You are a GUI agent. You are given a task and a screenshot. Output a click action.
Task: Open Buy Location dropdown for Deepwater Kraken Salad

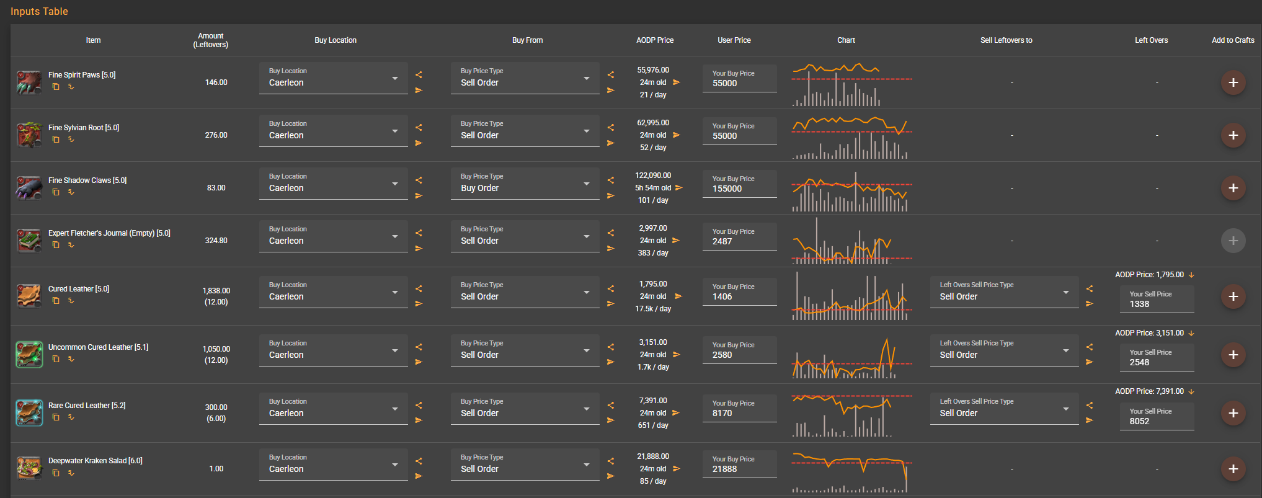point(333,465)
